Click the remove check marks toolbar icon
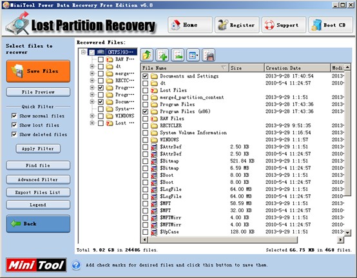The height and width of the screenshot is (278, 357). (x=178, y=55)
